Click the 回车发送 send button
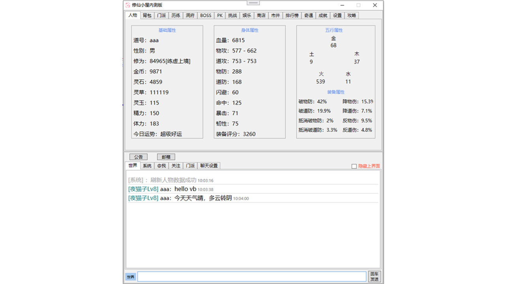Screen dimensions: 505x284 click(374, 277)
